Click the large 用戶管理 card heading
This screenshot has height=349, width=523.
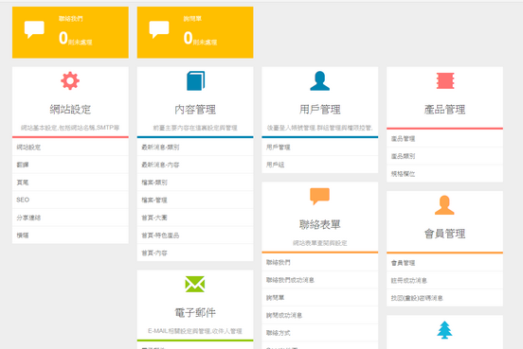coord(320,109)
